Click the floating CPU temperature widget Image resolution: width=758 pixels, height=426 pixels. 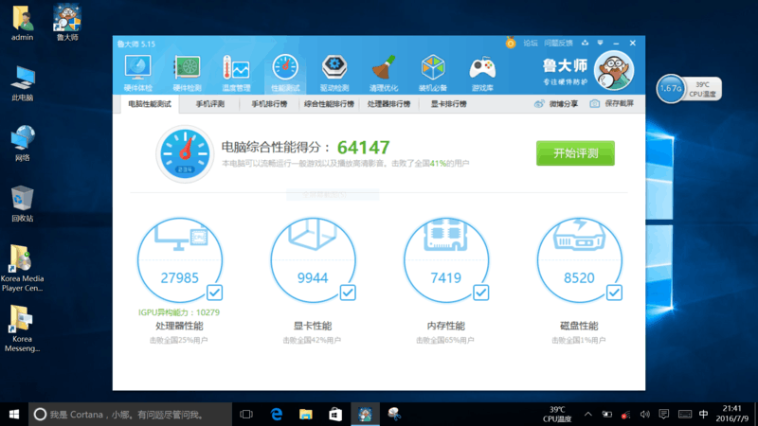tap(689, 88)
